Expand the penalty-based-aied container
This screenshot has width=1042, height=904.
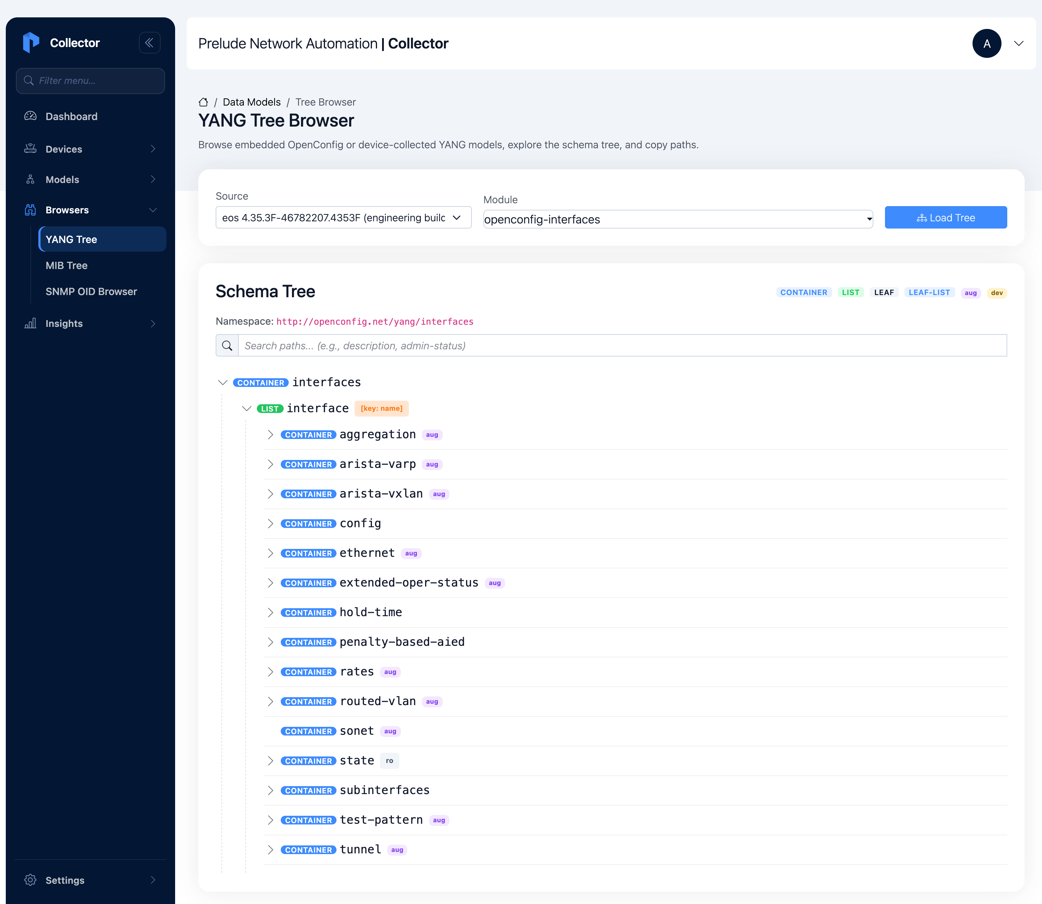[x=270, y=642]
